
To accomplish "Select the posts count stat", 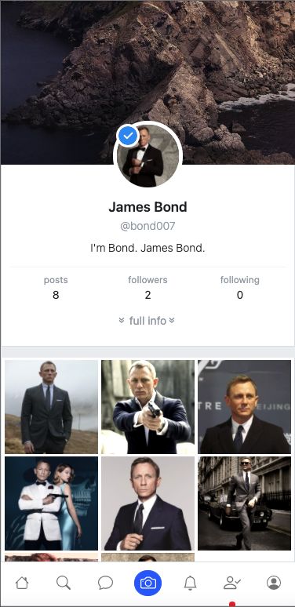I will point(56,287).
